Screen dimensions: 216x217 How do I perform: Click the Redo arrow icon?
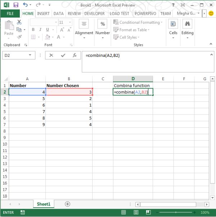click(38, 5)
